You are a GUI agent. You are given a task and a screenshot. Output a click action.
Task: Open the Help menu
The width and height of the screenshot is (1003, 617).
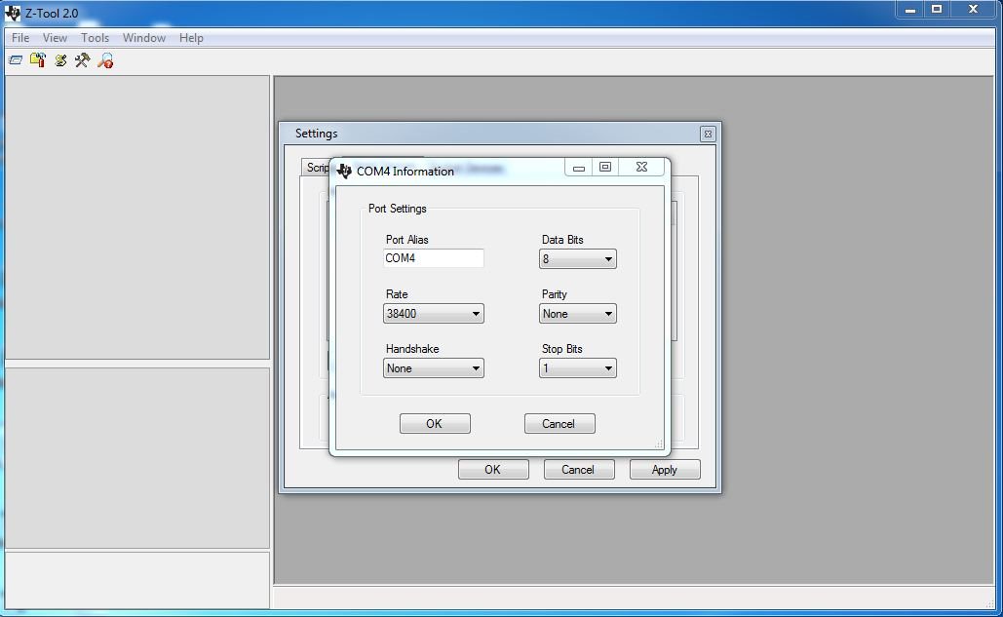click(191, 38)
